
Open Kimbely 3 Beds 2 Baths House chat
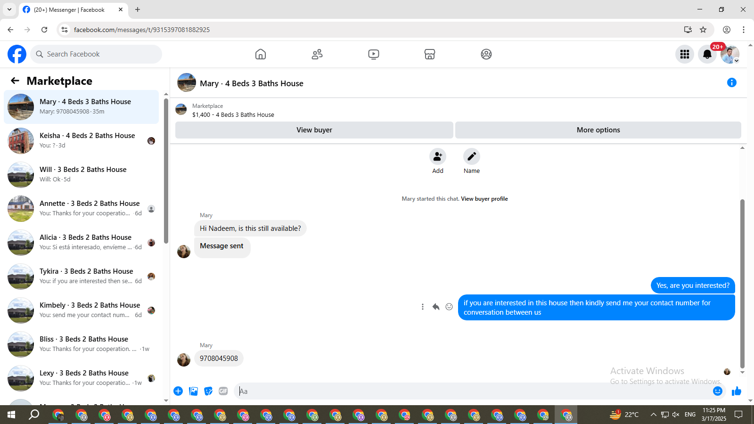pyautogui.click(x=81, y=310)
